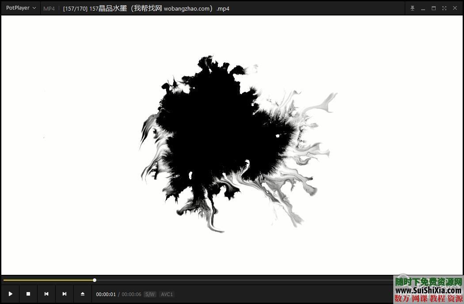Click the eject/open file icon
Image resolution: width=464 pixels, height=304 pixels.
(83, 294)
